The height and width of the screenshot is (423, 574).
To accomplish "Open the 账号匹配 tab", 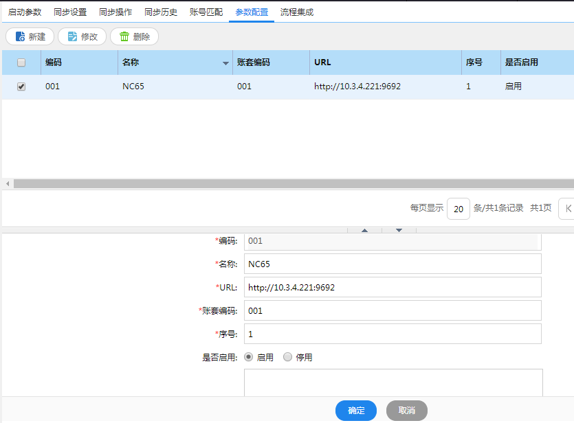I will pos(206,12).
